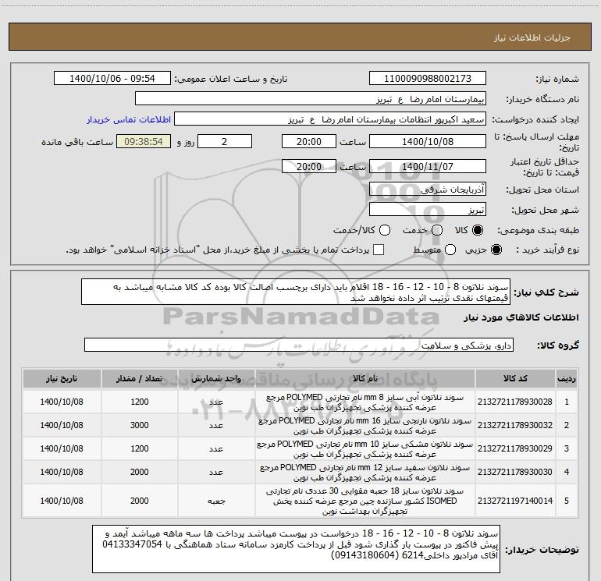Viewport: 601px width, 581px height.
Task: Click the need number field 1100090988002173
Action: click(x=428, y=79)
